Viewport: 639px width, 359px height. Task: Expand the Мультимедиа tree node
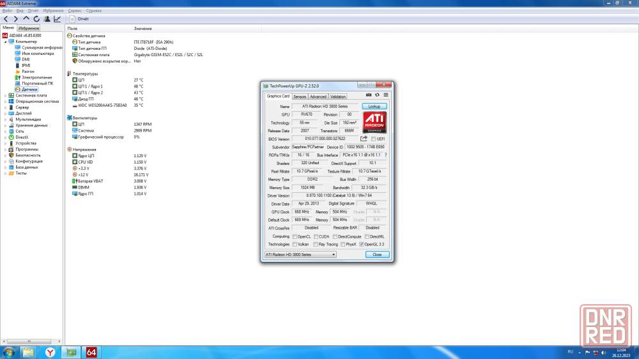tap(5, 119)
